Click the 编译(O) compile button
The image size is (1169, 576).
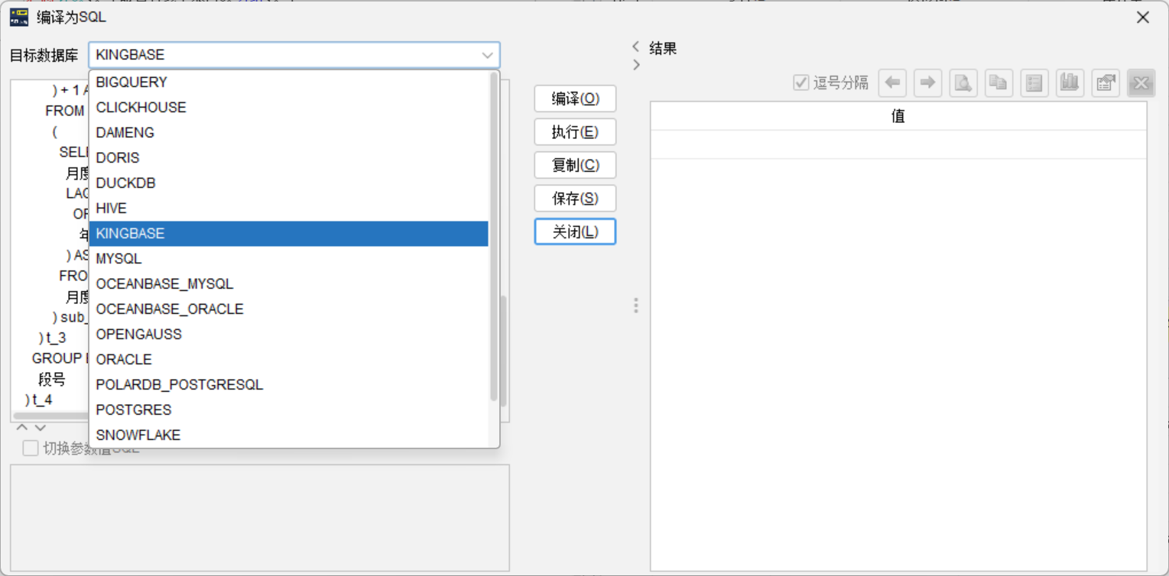pyautogui.click(x=575, y=99)
